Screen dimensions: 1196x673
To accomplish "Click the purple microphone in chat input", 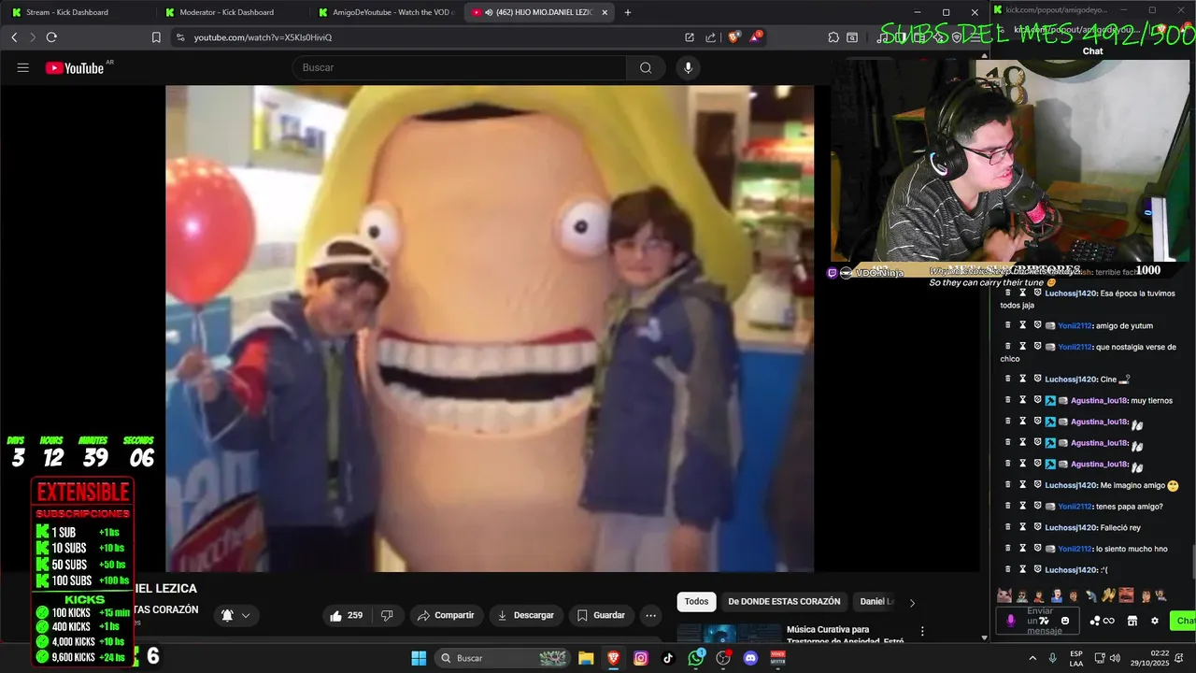I will pos(1010,621).
